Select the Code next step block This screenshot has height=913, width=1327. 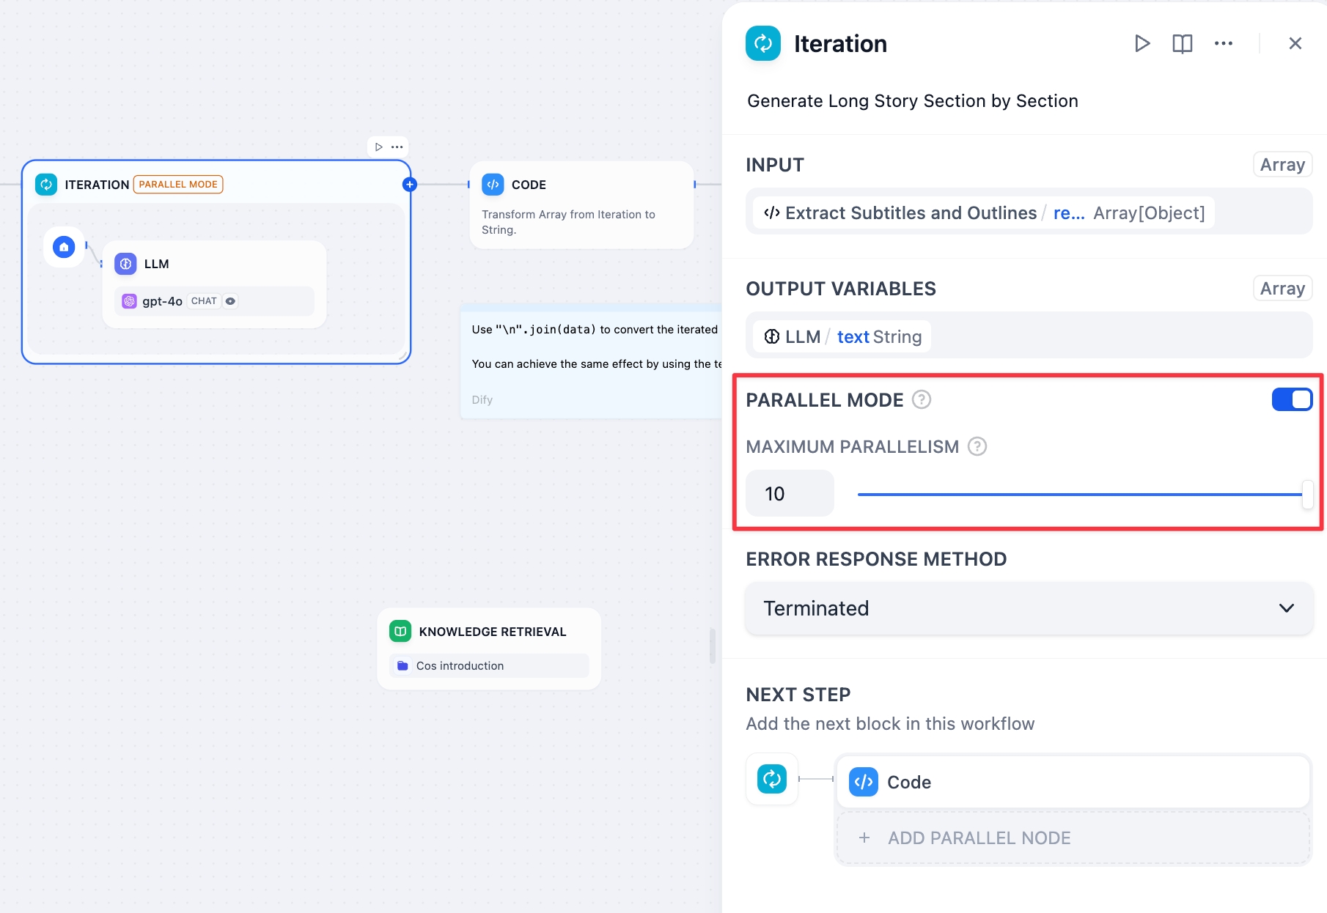click(1073, 782)
